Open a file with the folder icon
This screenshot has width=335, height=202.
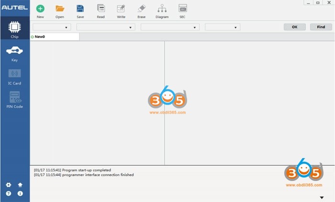point(60,9)
